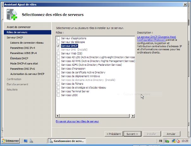191x146 pixels.
Task: Open the quick launch desktop icon
Action: pos(26,141)
